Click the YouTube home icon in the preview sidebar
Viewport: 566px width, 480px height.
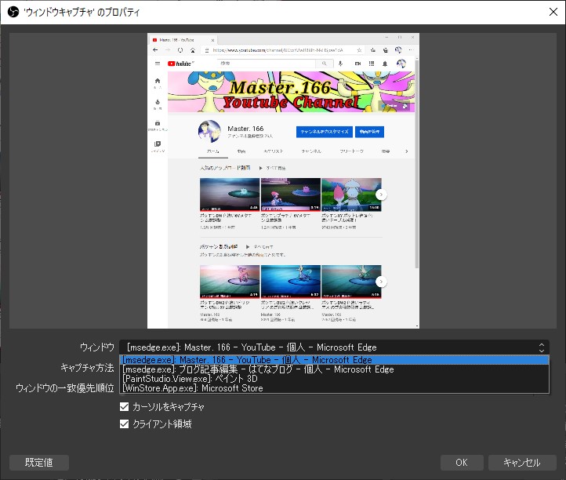(158, 81)
